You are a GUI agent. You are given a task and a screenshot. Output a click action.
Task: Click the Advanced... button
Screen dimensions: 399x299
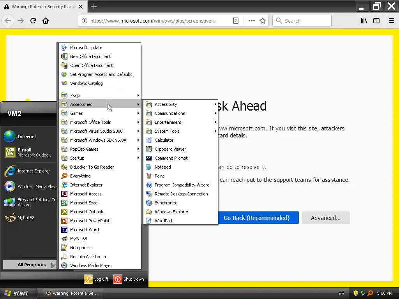click(326, 218)
